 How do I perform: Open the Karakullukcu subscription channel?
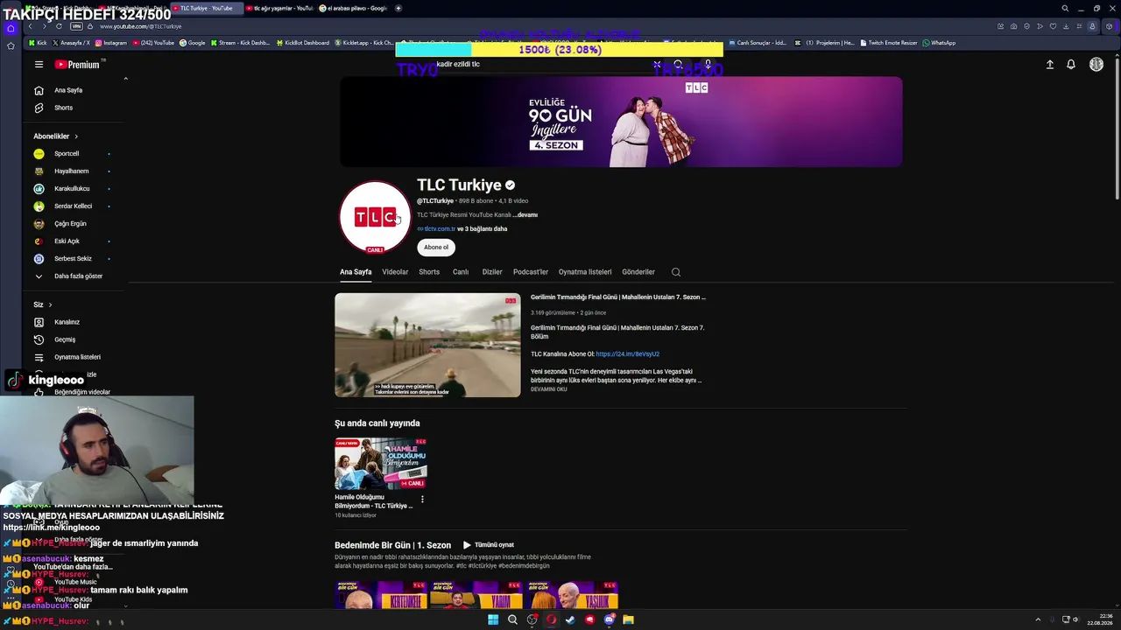click(72, 189)
